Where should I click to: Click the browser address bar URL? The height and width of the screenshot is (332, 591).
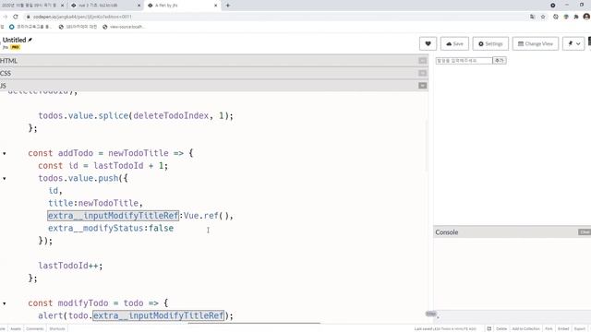click(x=82, y=17)
